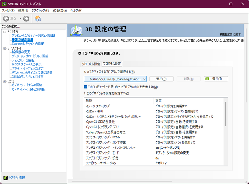Click the 8x (スーパーサンプル) transparency value
This screenshot has width=249, height=184.
[x=168, y=148]
